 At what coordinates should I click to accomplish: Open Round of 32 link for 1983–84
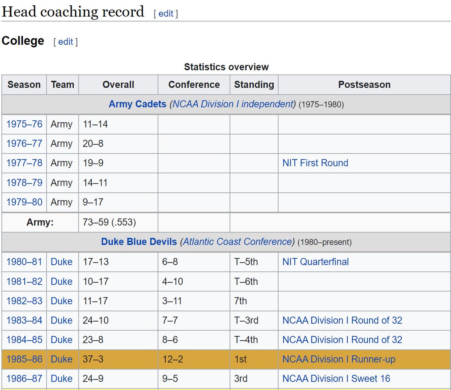[x=342, y=320]
